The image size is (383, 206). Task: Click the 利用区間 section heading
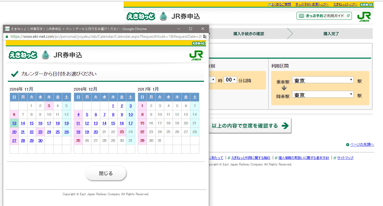point(280,66)
